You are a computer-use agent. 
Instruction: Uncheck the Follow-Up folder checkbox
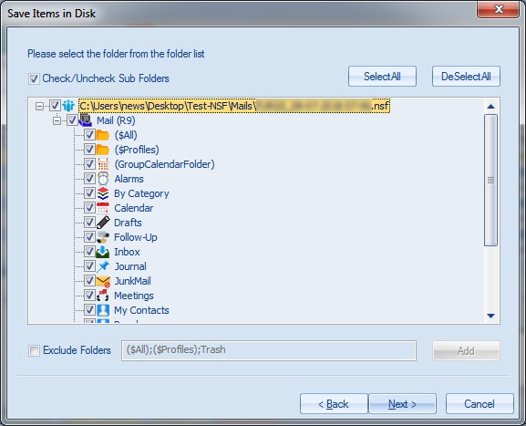coord(89,236)
